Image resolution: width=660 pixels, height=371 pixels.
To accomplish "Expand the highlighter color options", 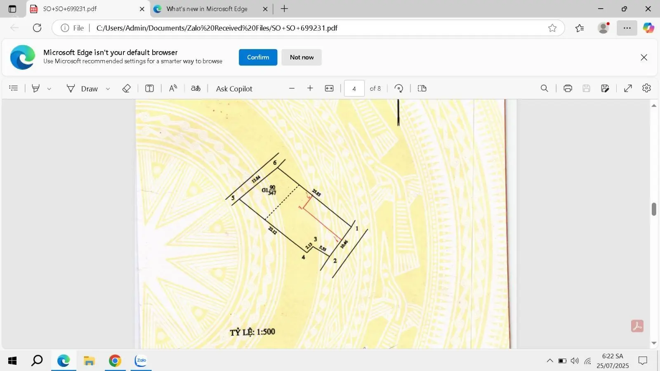I will point(49,89).
